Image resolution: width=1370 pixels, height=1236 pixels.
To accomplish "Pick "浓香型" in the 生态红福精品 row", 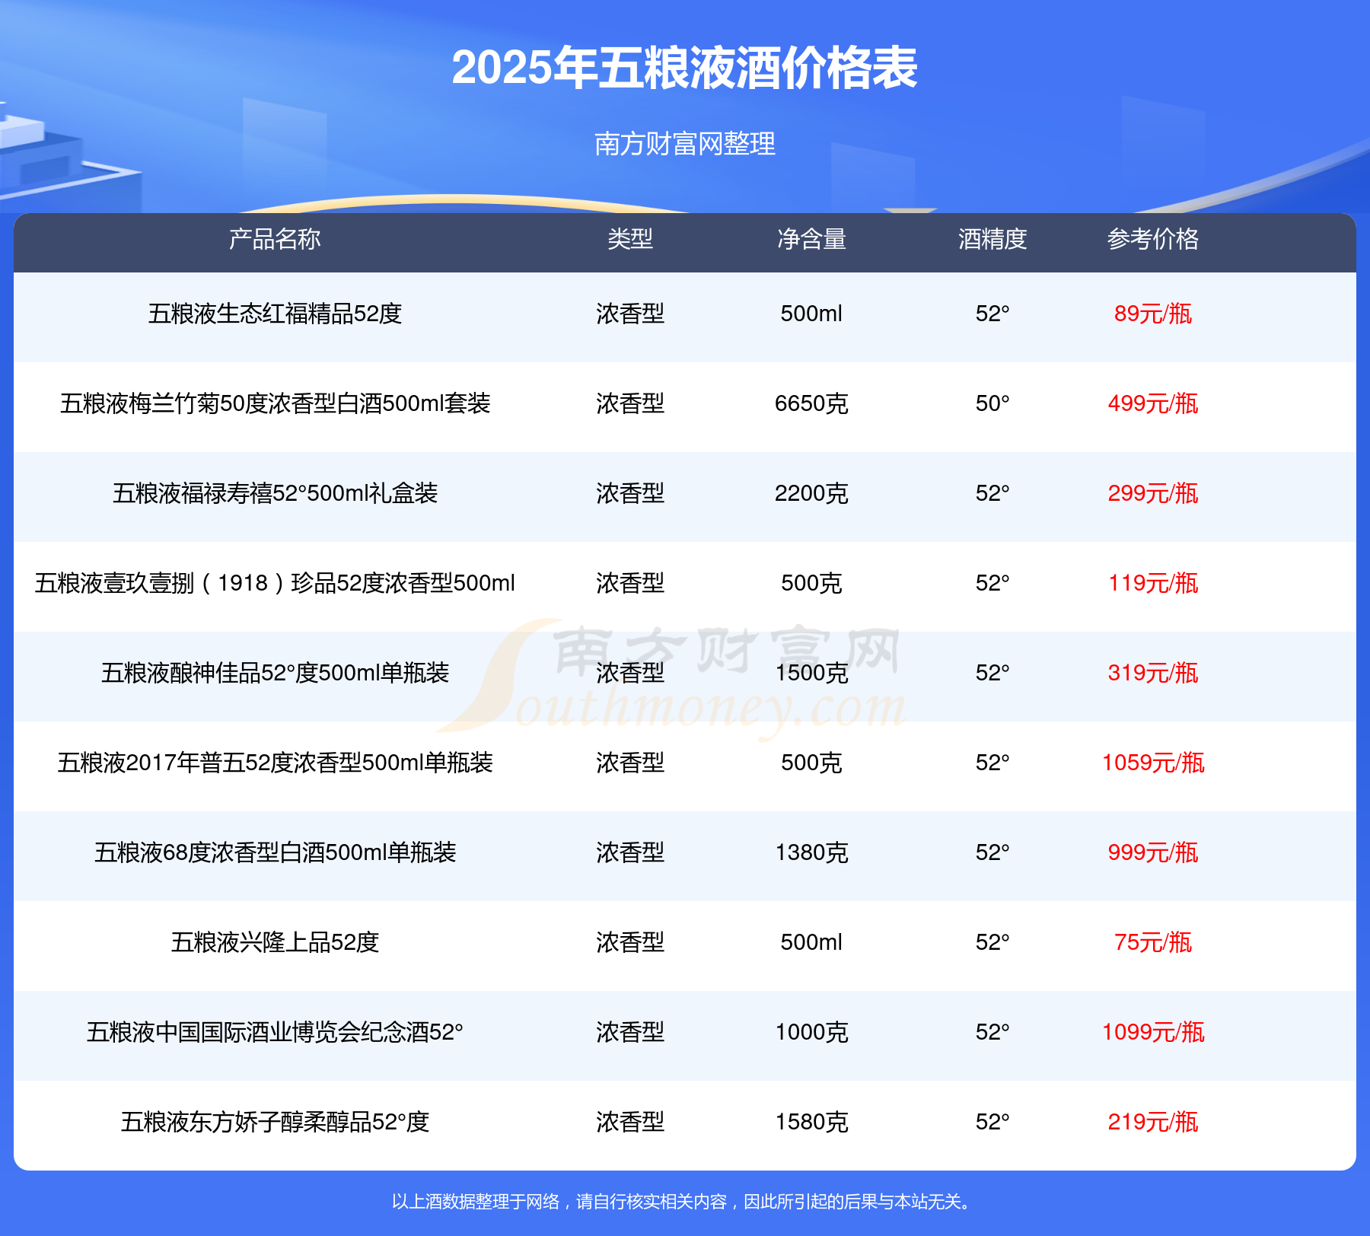I will tap(630, 314).
